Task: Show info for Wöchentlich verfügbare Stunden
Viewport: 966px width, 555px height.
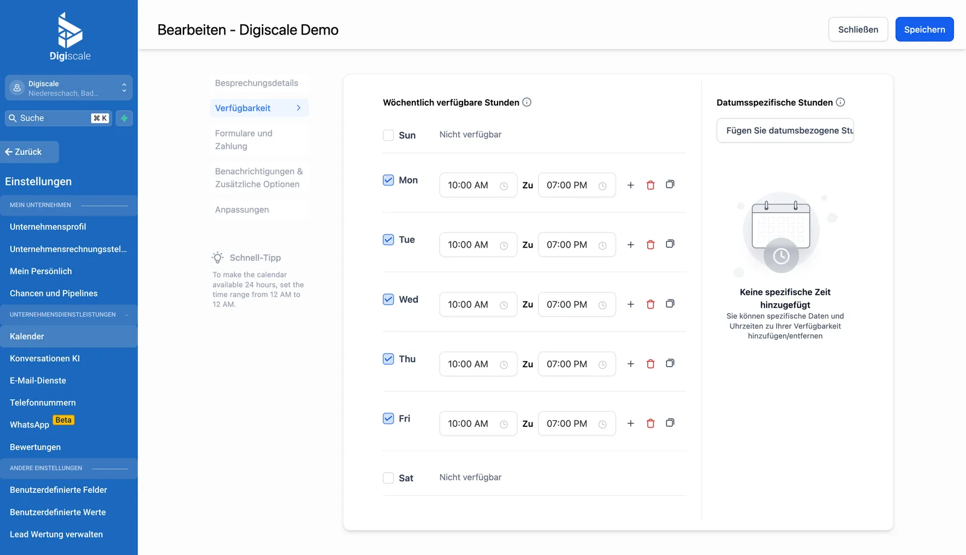Action: (x=526, y=102)
